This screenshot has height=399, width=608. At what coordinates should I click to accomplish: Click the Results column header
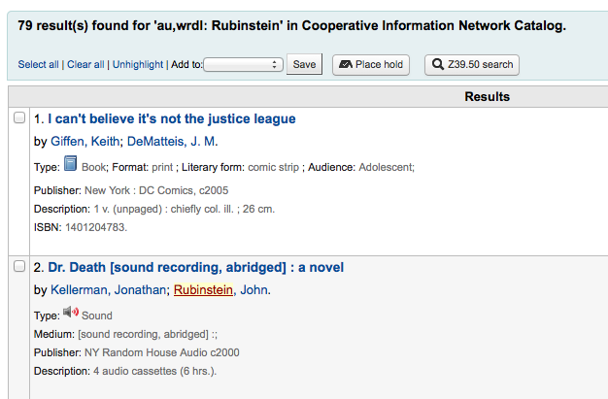487,97
